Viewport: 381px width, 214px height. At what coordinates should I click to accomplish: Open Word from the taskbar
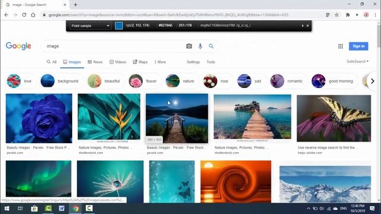(62, 209)
